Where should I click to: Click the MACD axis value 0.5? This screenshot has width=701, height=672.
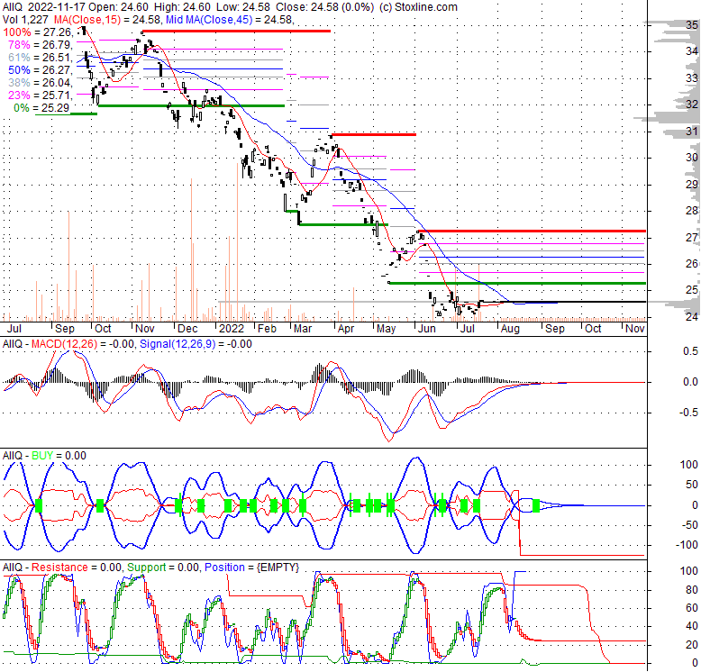[x=690, y=351]
